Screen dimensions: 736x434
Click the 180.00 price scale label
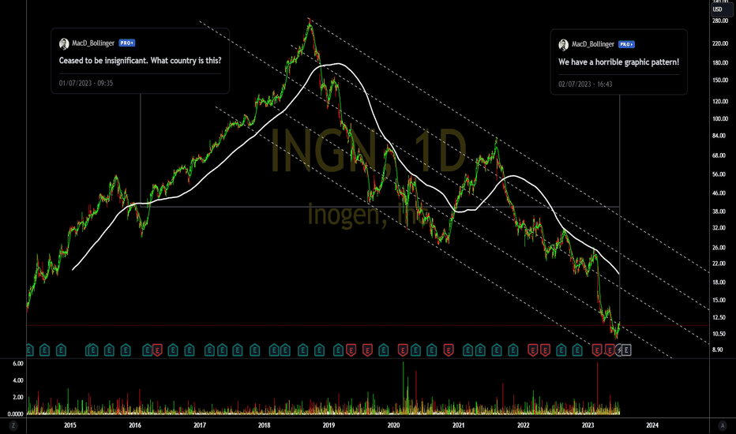tap(719, 63)
